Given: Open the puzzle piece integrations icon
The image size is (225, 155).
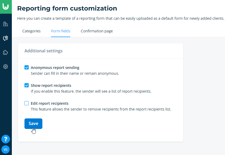Looking at the screenshot, I should click(x=6, y=52).
